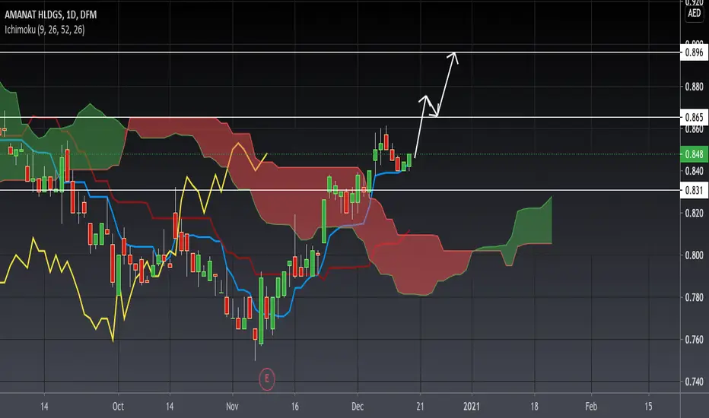This screenshot has width=709, height=418.
Task: Select the 0.865 horizontal line price label
Action: [x=694, y=118]
